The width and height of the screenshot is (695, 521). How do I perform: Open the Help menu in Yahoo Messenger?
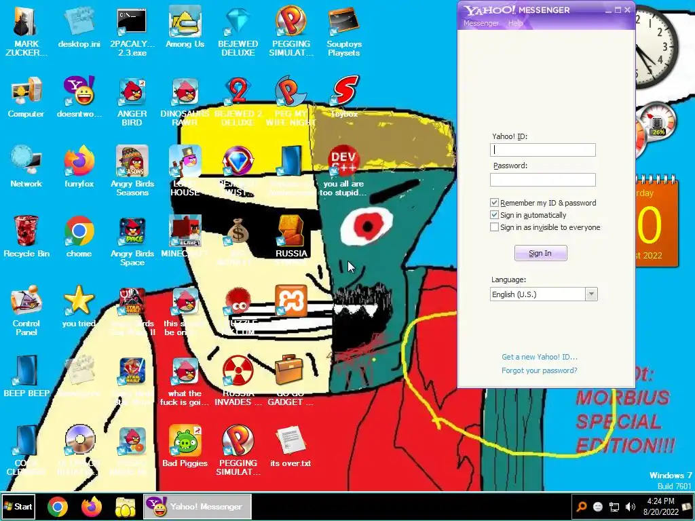click(x=515, y=23)
